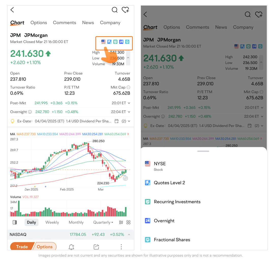Tap the US flag icon in orange highlight box
Viewport: 275px width, 263px height.
pos(103,42)
